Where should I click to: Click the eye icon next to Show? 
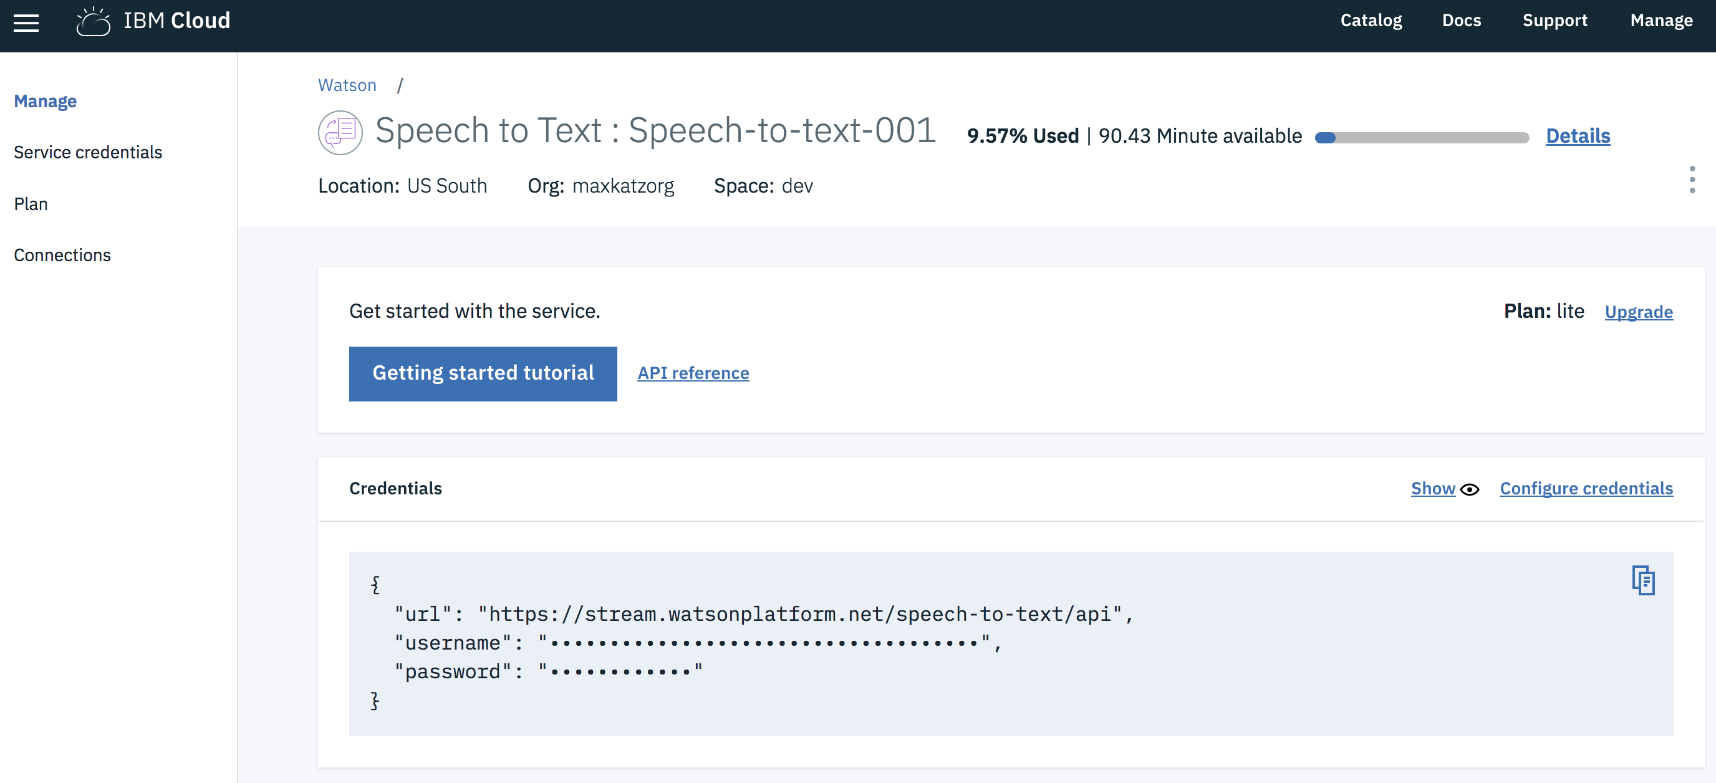click(1470, 489)
